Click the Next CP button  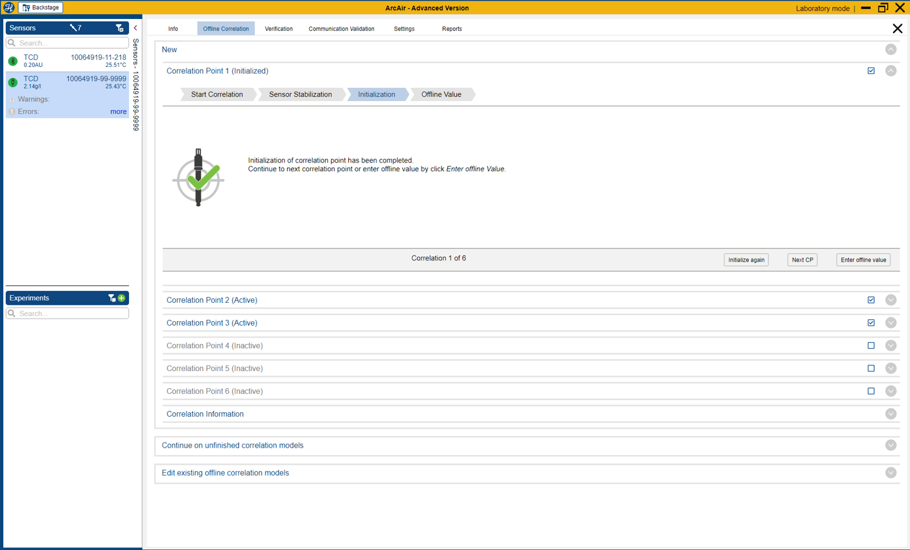(x=803, y=260)
